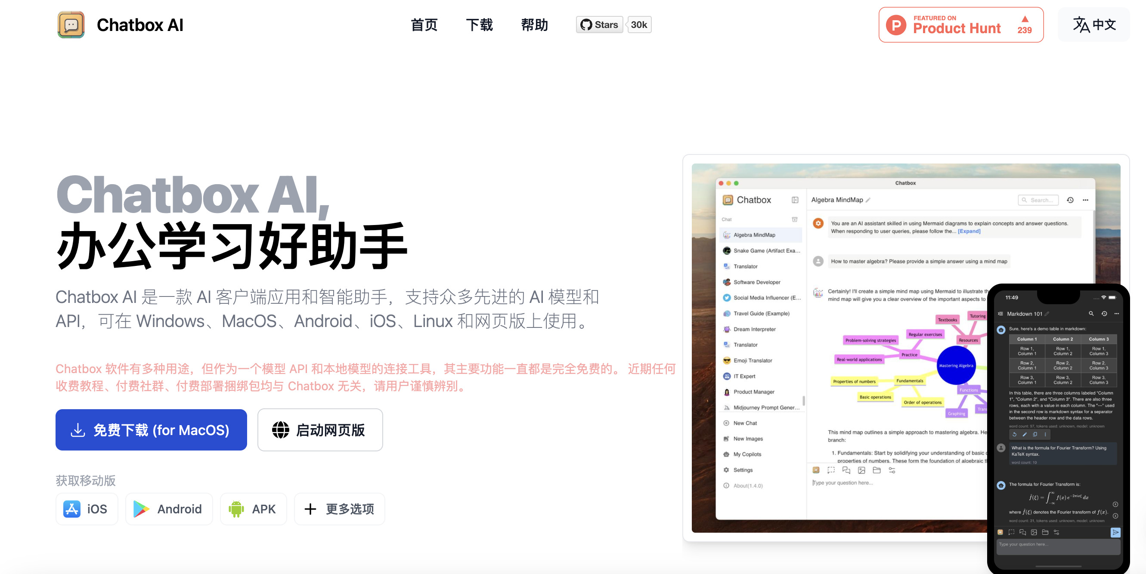Screen dimensions: 1146x574
Task: Expand 更多选项 for more download options
Action: [339, 509]
